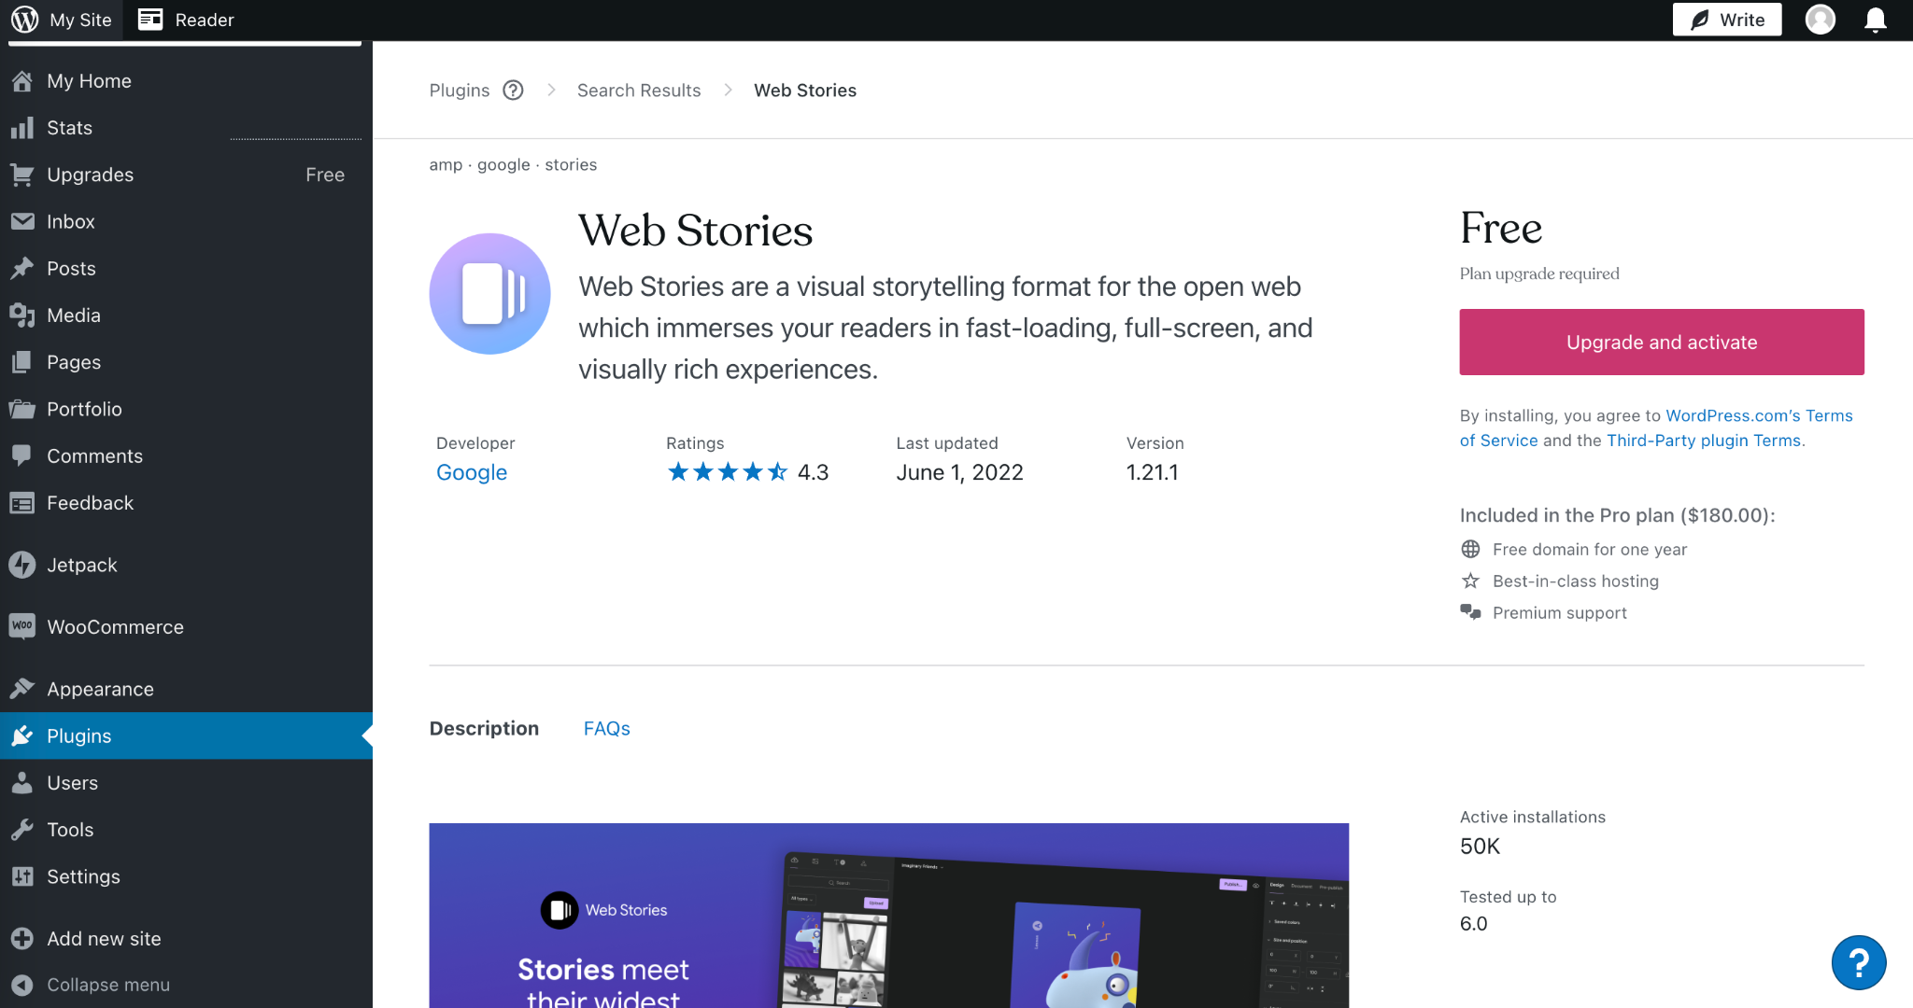1913x1008 pixels.
Task: Open the user profile avatar
Action: pos(1821,20)
